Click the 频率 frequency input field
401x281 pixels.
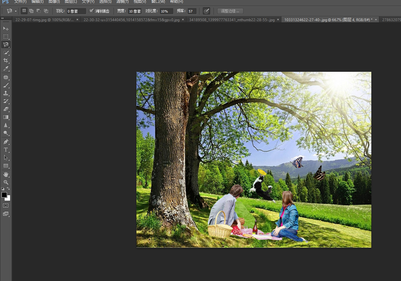[x=192, y=11]
